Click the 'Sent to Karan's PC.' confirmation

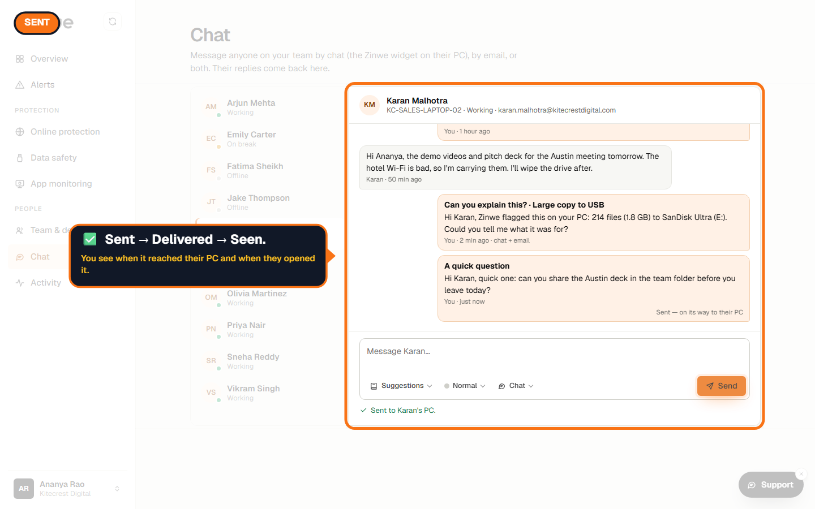(x=398, y=411)
